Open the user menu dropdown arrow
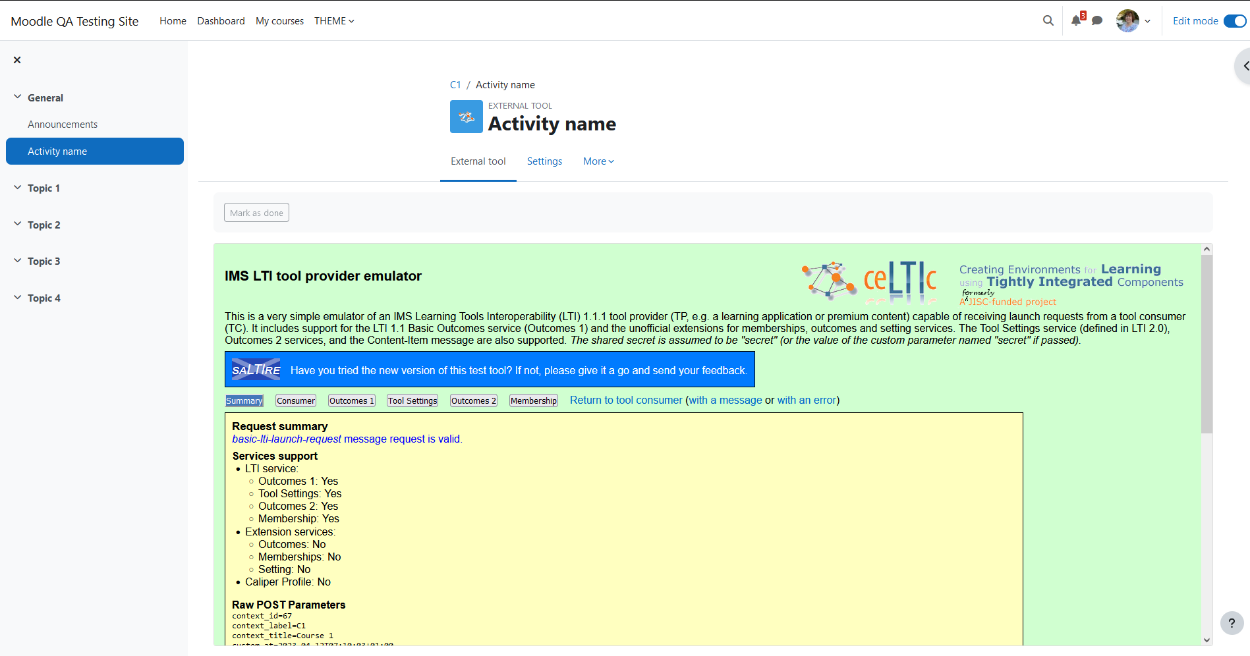This screenshot has height=656, width=1250. click(x=1148, y=21)
